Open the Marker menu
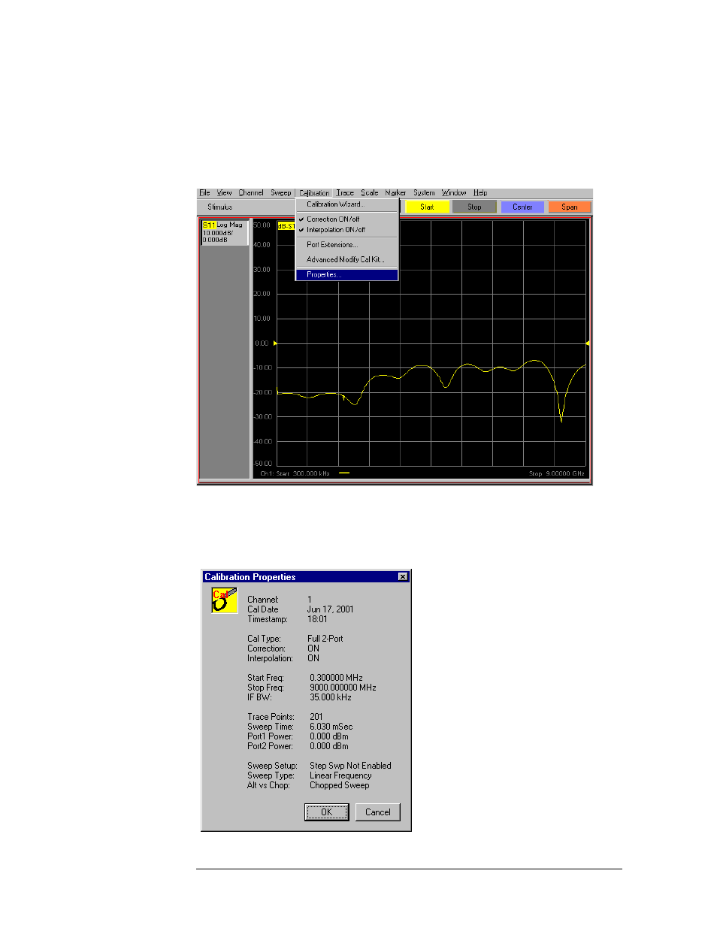This screenshot has height=928, width=717. (395, 193)
